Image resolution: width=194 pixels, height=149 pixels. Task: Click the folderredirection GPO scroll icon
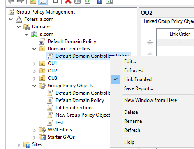click(50, 108)
